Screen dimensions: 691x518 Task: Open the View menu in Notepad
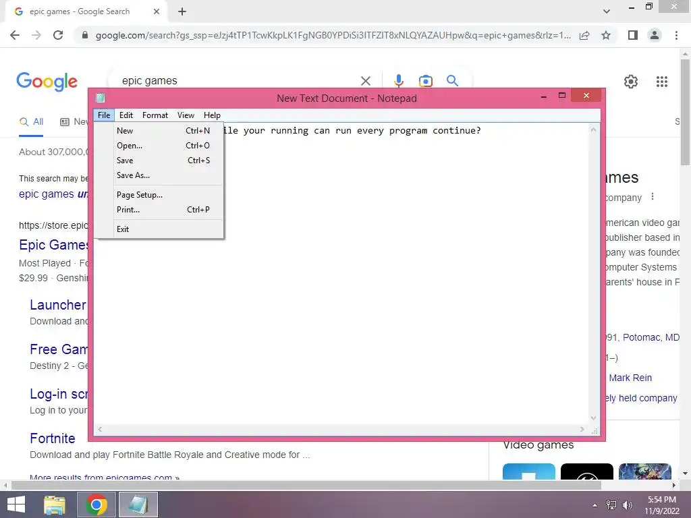pyautogui.click(x=186, y=115)
